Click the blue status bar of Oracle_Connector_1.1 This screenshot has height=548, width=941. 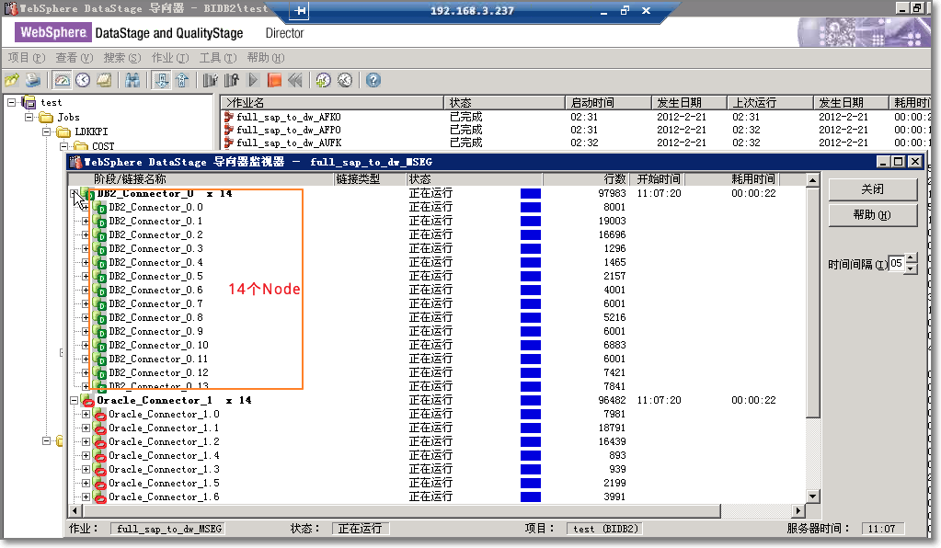531,428
